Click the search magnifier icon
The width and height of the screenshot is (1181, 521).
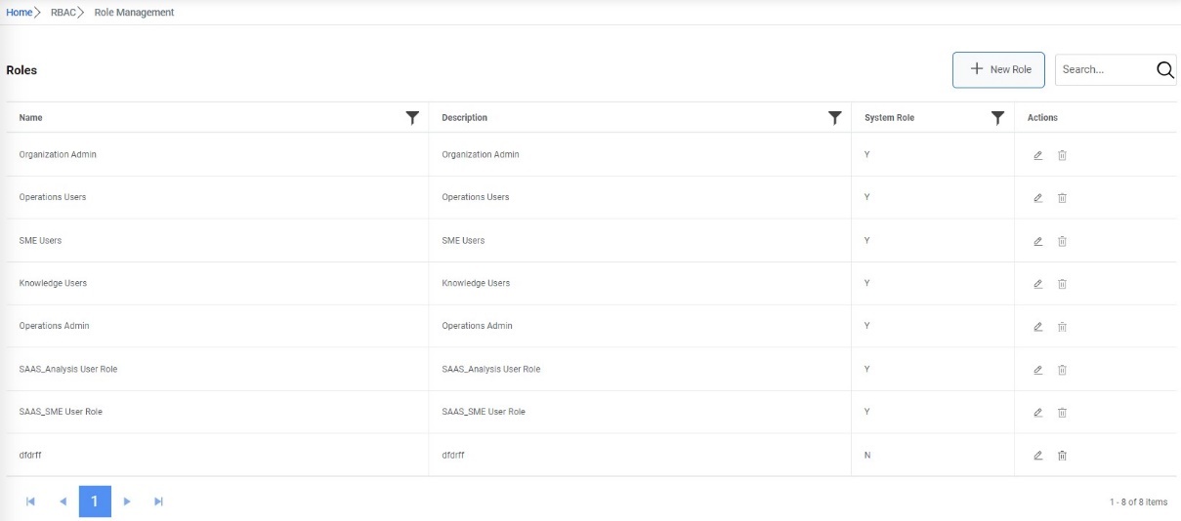click(x=1165, y=70)
